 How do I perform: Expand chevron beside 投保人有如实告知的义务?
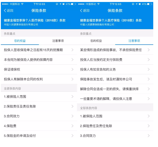tap(148, 70)
